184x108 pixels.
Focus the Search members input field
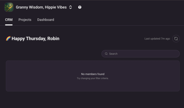143,54
